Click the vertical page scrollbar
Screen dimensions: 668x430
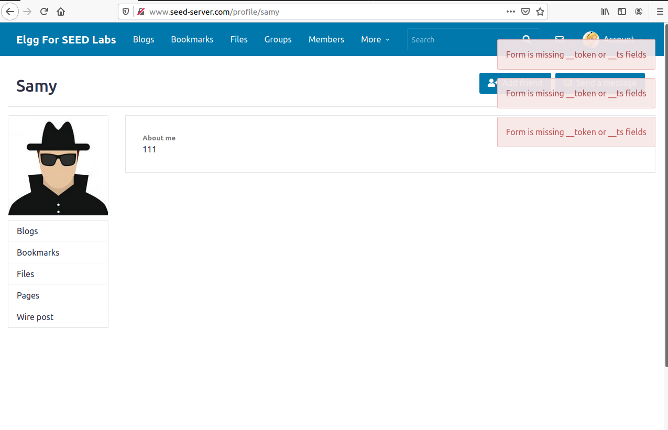point(666,196)
